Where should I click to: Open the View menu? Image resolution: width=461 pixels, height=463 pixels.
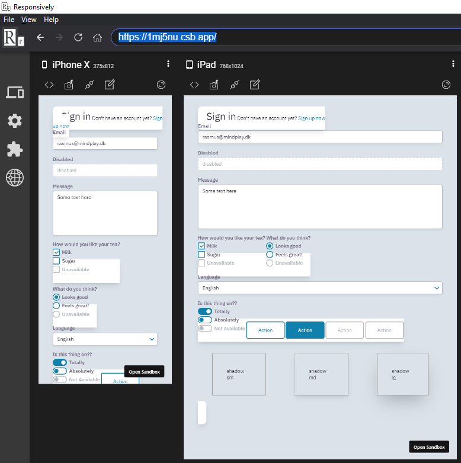(28, 20)
